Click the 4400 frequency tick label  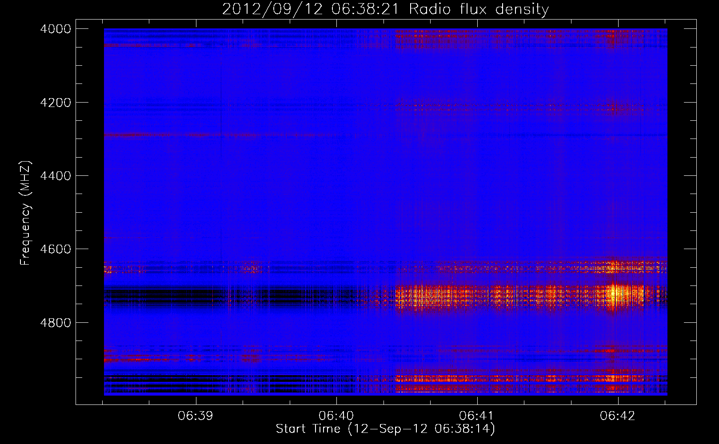coord(56,176)
